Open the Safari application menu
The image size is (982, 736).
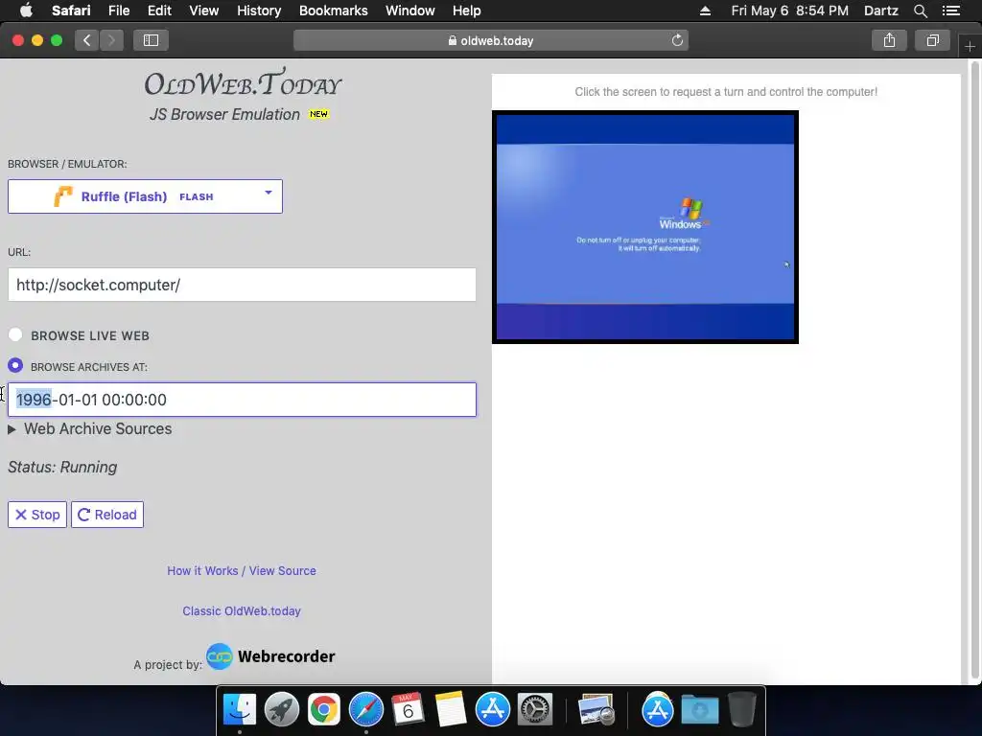(71, 11)
